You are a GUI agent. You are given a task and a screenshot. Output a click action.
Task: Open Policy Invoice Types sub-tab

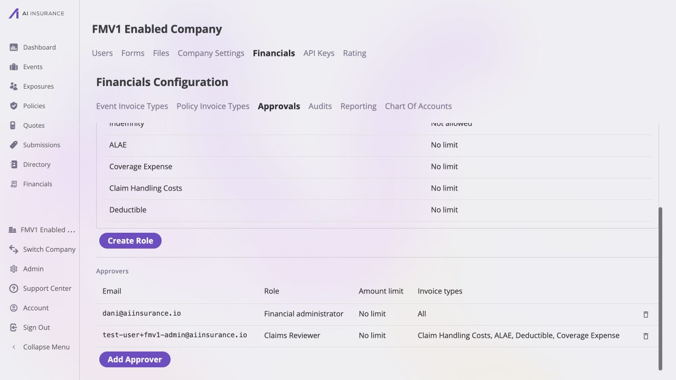click(213, 106)
